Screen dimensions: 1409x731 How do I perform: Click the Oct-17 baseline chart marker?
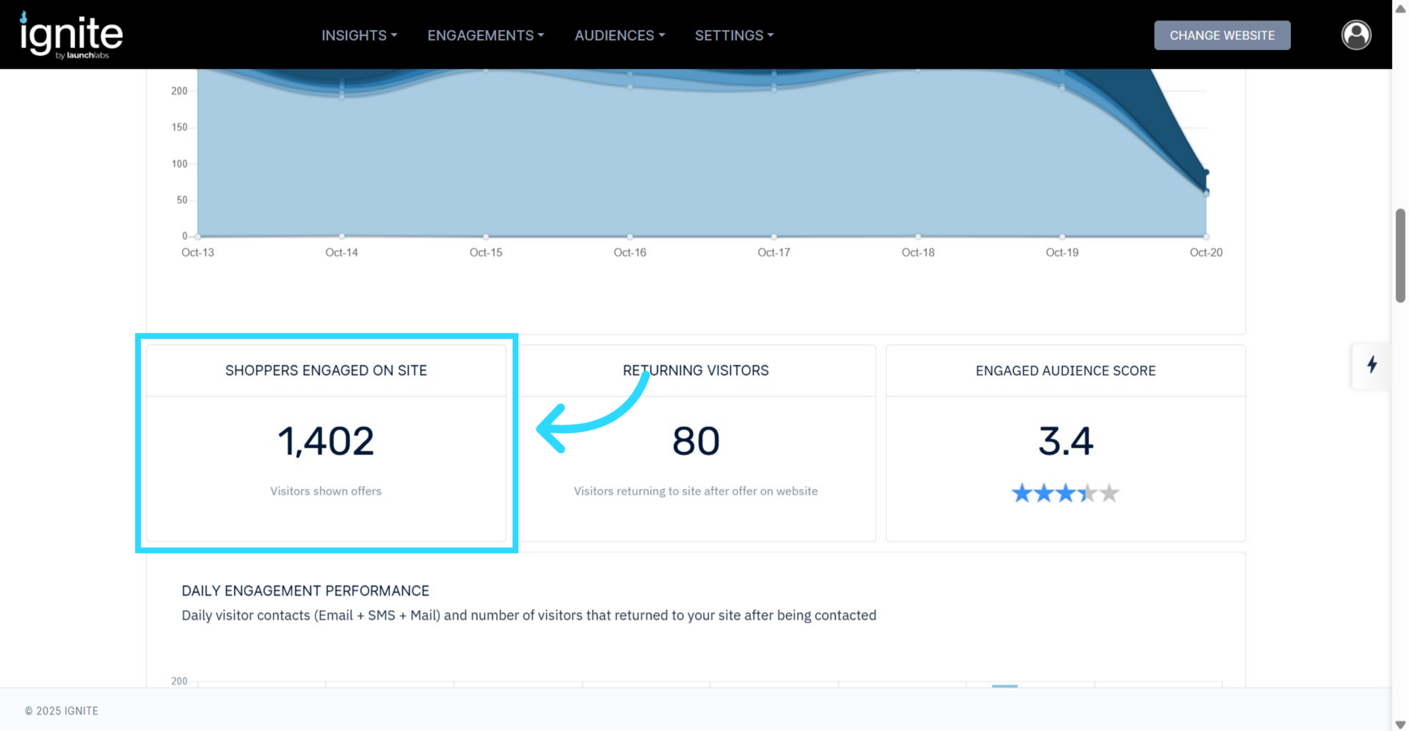tap(774, 237)
